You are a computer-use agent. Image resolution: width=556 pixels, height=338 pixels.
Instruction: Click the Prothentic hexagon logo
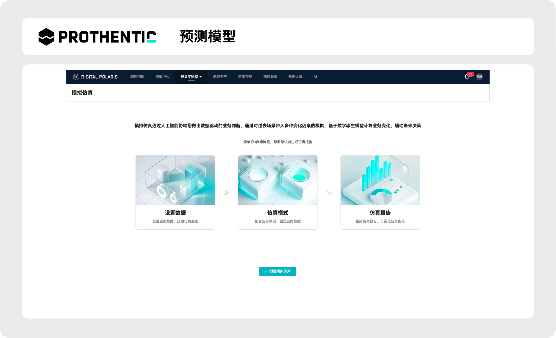pyautogui.click(x=46, y=37)
